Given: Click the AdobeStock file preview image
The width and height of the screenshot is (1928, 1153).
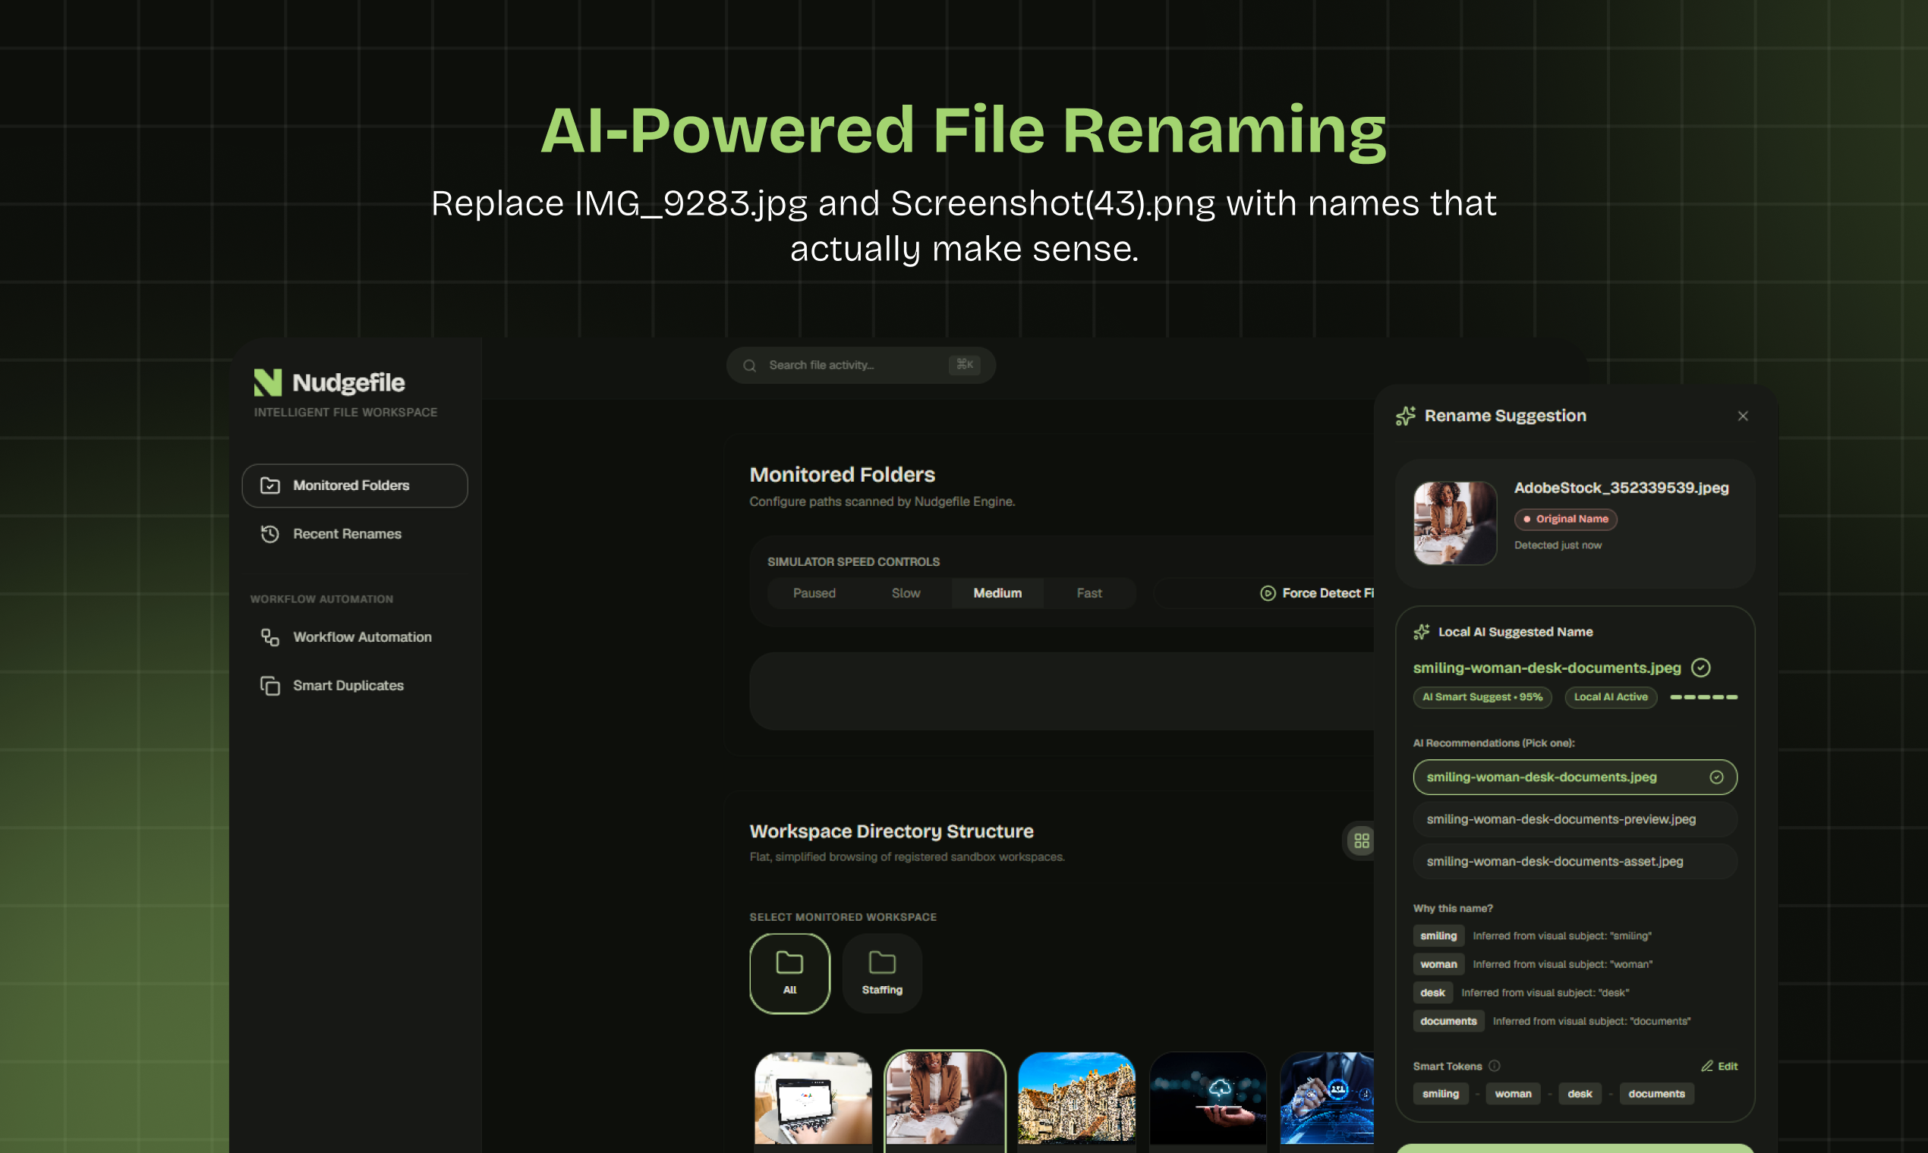Looking at the screenshot, I should coord(1455,523).
